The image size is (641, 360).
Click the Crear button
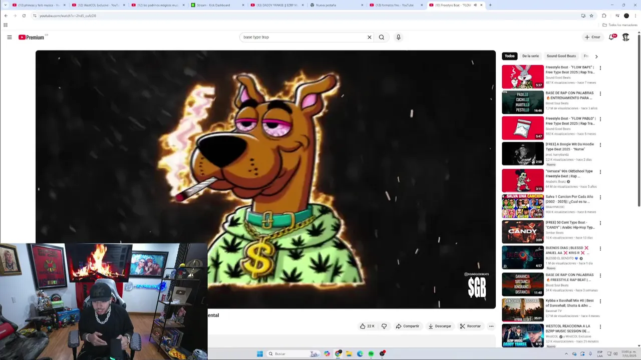pos(592,37)
